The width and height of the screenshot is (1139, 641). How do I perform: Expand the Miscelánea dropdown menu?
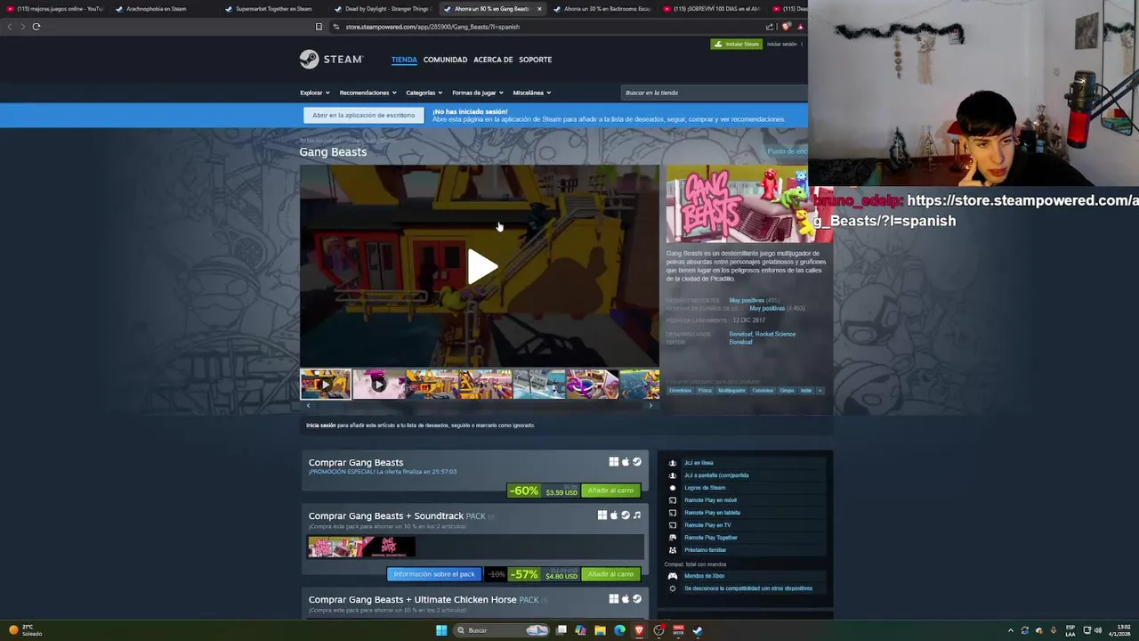pyautogui.click(x=531, y=93)
